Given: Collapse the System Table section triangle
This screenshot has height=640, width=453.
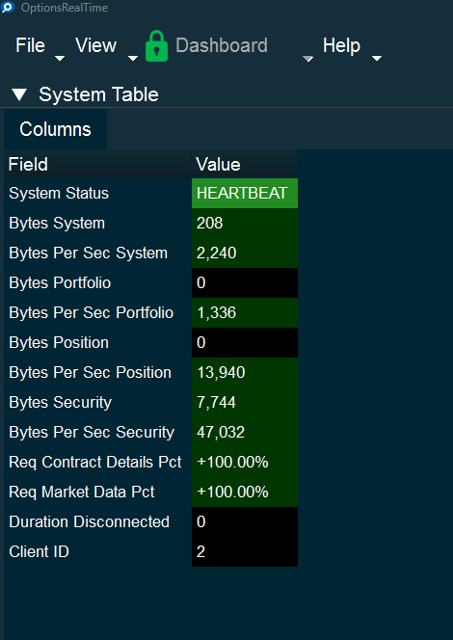Looking at the screenshot, I should 19,94.
